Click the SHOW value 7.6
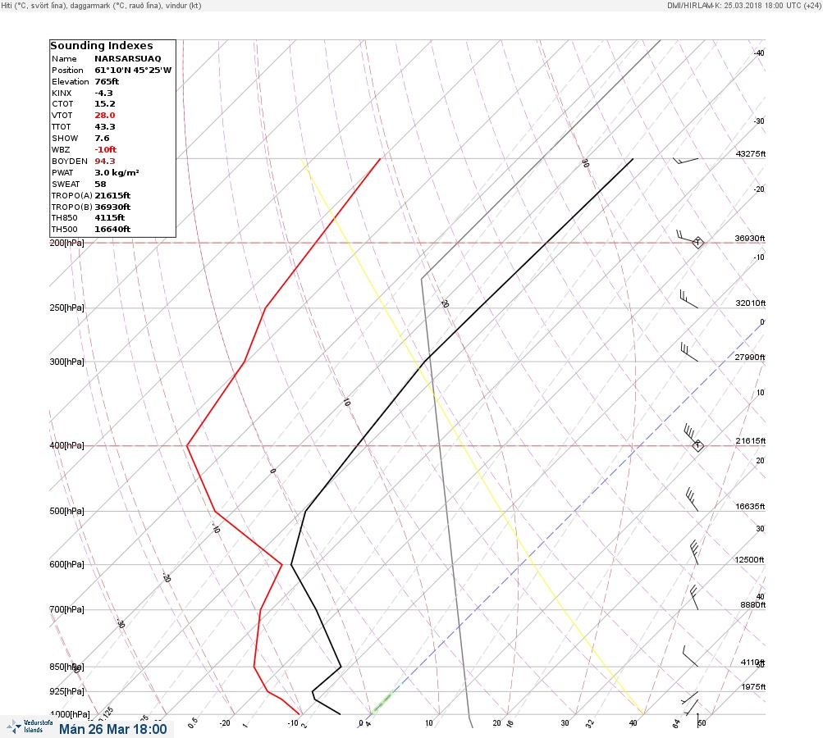 pyautogui.click(x=102, y=139)
